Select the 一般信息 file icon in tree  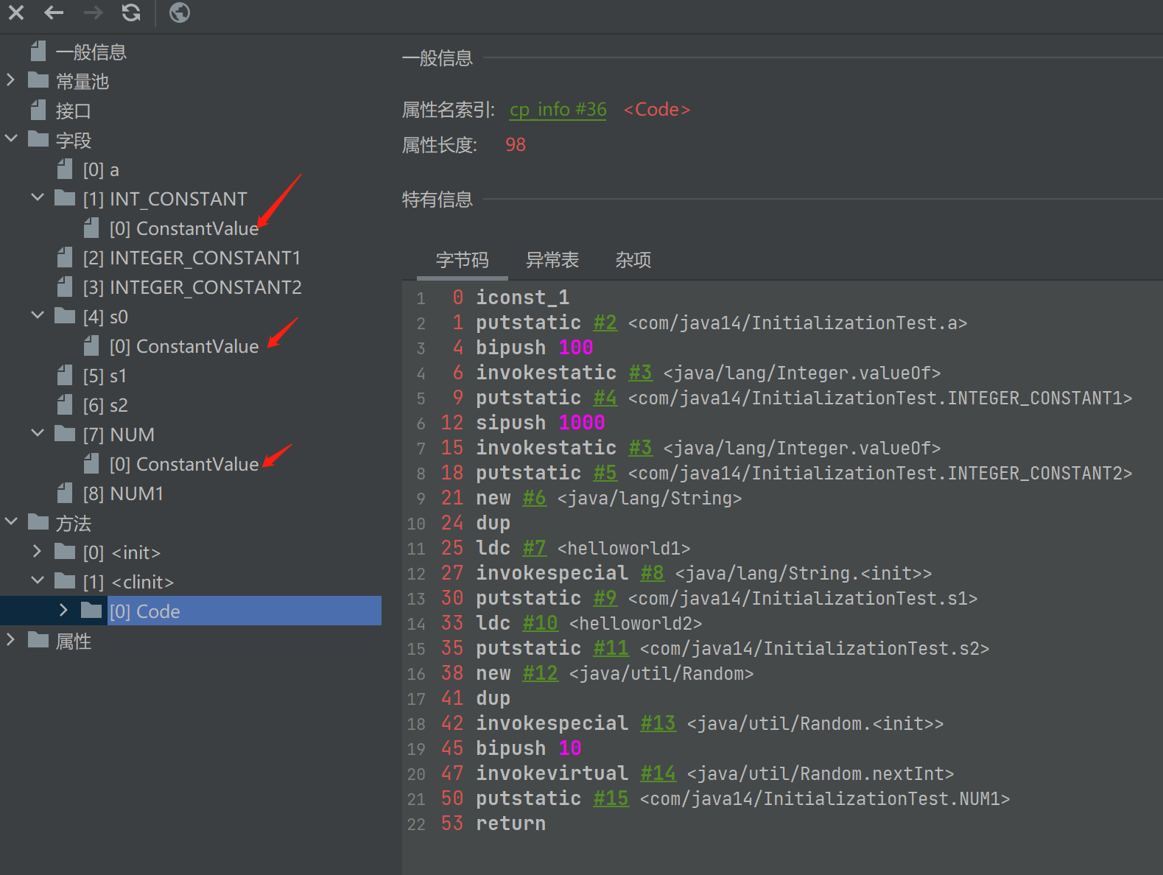coord(38,52)
